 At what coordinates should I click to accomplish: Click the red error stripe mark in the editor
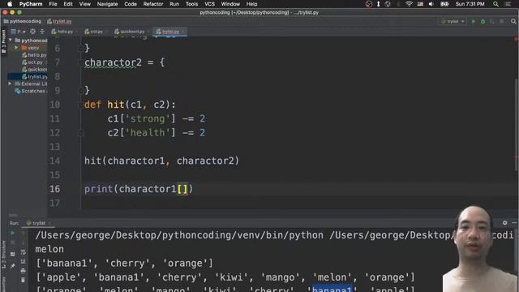(516, 157)
